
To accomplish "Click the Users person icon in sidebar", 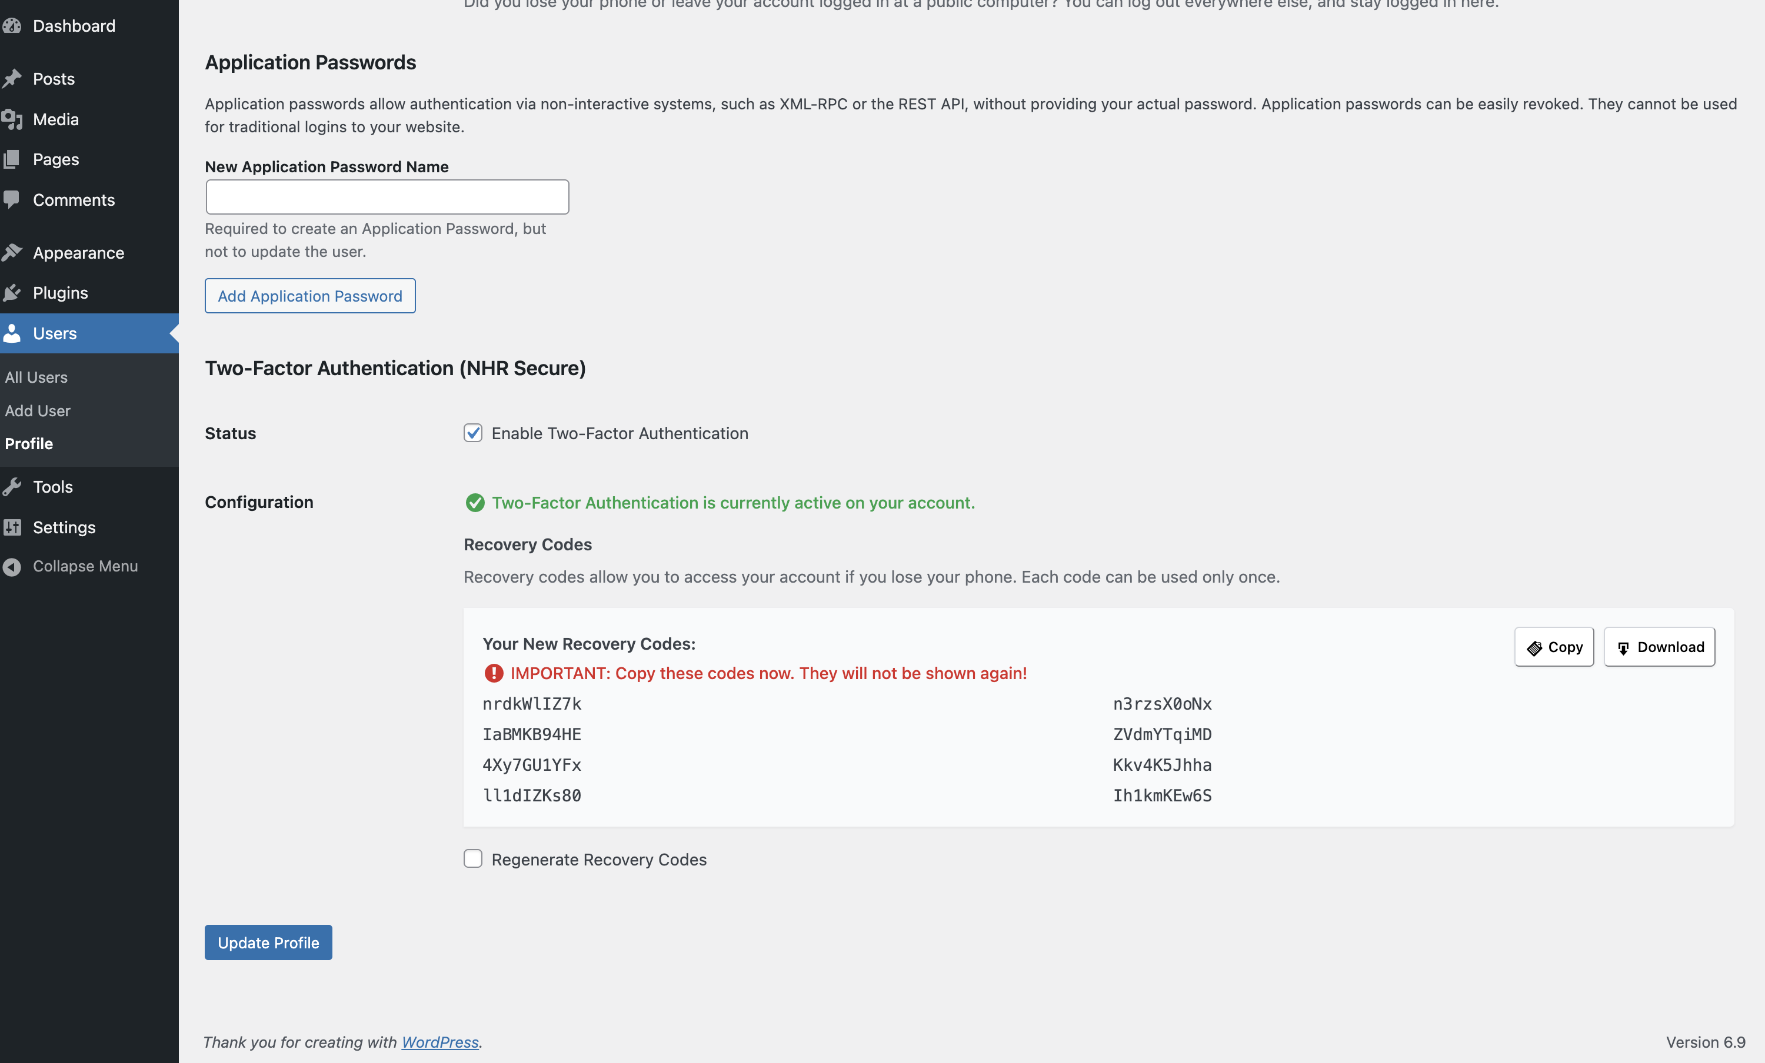I will tap(13, 333).
